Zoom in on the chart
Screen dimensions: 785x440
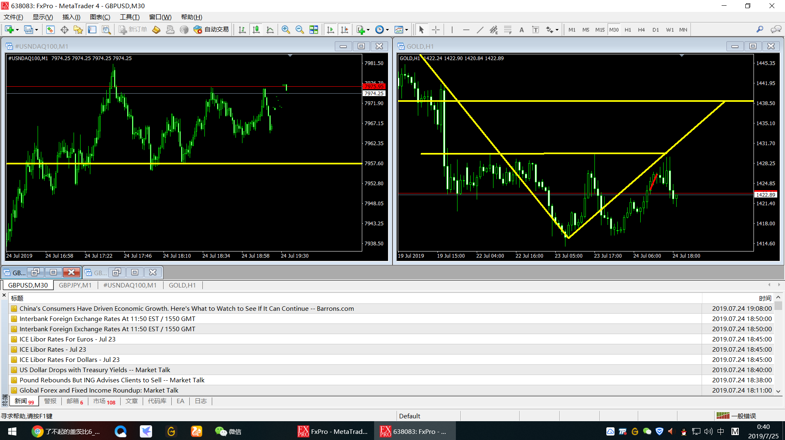286,29
